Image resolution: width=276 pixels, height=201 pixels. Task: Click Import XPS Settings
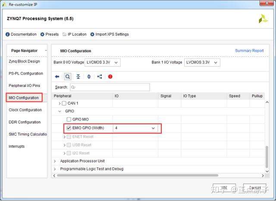(110, 34)
